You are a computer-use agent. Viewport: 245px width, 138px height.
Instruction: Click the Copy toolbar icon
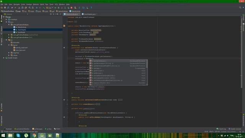pyautogui.click(x=22, y=8)
